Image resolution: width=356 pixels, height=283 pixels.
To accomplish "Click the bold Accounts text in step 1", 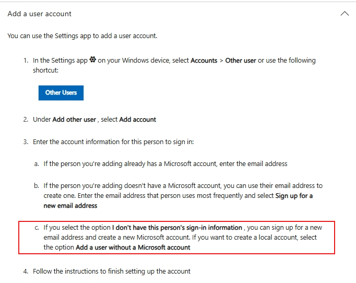I will tap(204, 61).
